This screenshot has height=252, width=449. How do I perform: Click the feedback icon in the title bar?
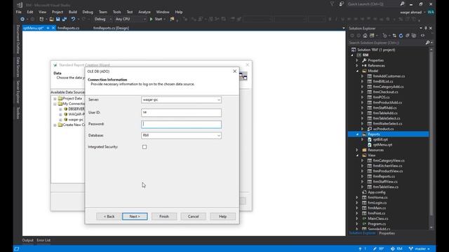coord(341,4)
